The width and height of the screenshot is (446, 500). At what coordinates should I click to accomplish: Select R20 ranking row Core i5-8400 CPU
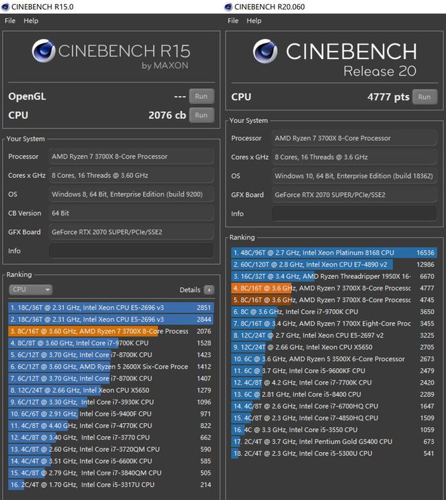click(334, 394)
